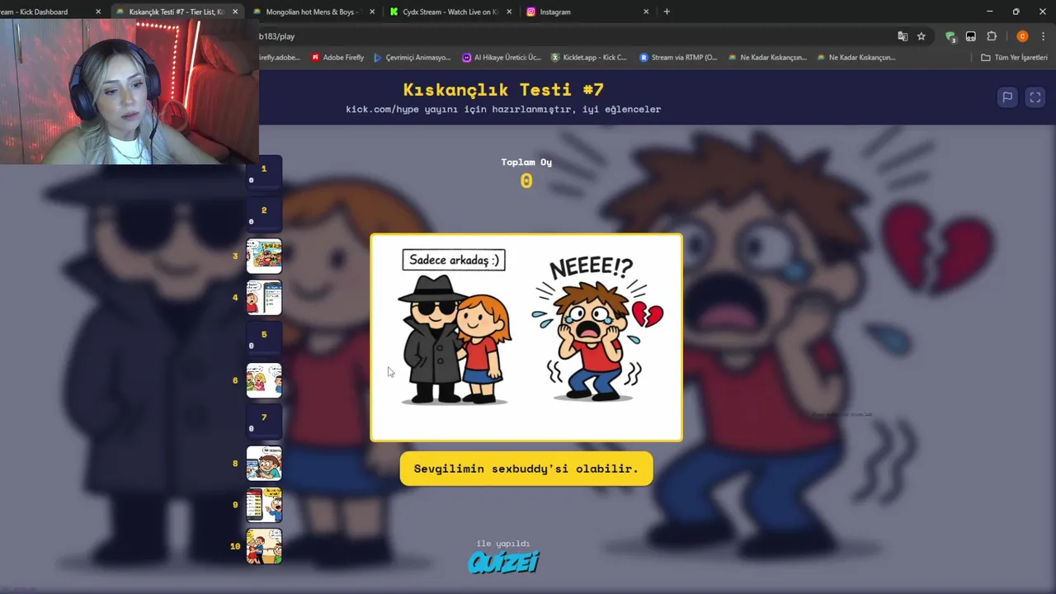
Task: Open the Çevrimiçi Animasyo... bookmark
Action: pyautogui.click(x=412, y=58)
